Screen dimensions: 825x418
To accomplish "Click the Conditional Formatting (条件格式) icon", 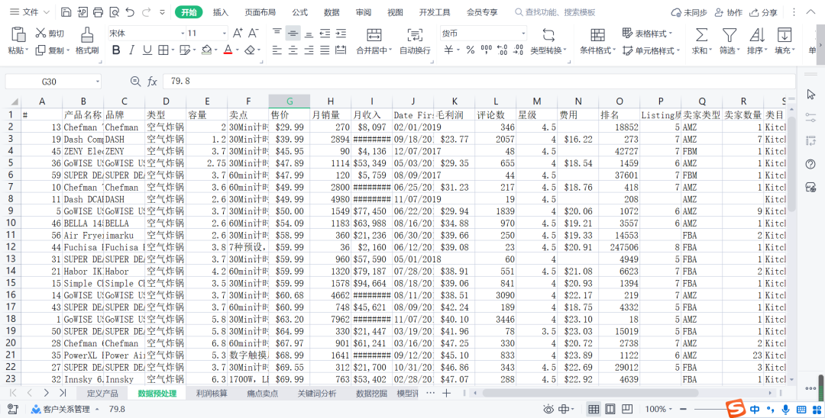I will (x=597, y=35).
